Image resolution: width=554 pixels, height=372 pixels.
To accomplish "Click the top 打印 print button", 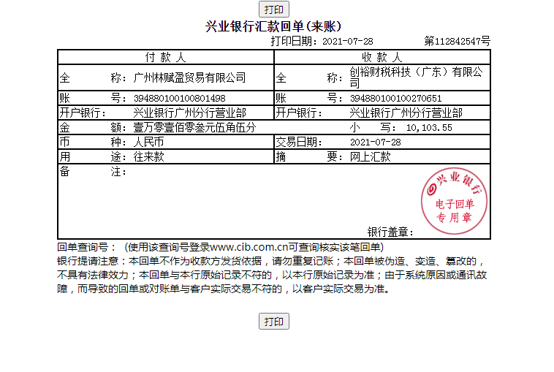I will point(274,10).
